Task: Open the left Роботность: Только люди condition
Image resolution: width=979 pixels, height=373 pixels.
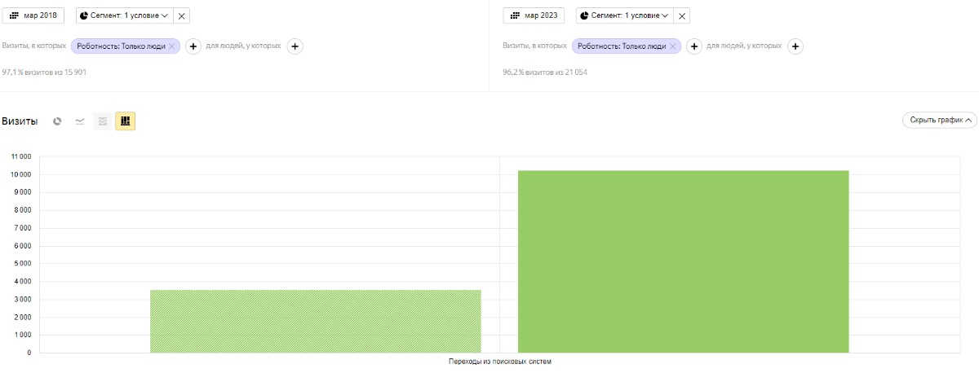Action: point(121,46)
